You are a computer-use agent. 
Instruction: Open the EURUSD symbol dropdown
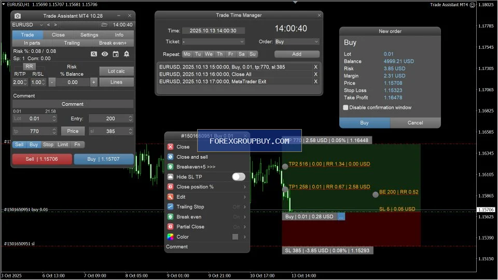coord(28,25)
